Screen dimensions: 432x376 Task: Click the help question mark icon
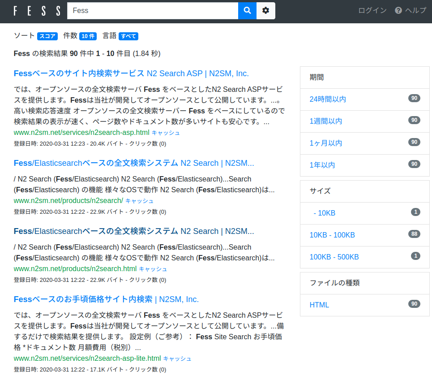(398, 11)
